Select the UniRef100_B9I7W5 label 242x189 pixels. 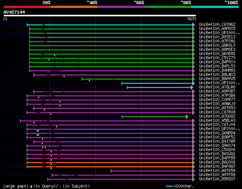217,142
